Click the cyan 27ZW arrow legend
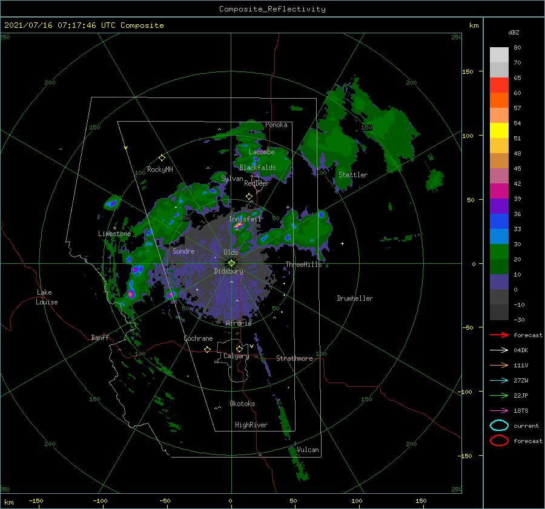This screenshot has width=545, height=509. [x=499, y=381]
